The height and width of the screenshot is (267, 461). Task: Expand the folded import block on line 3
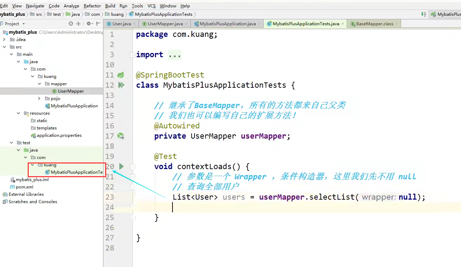point(133,55)
